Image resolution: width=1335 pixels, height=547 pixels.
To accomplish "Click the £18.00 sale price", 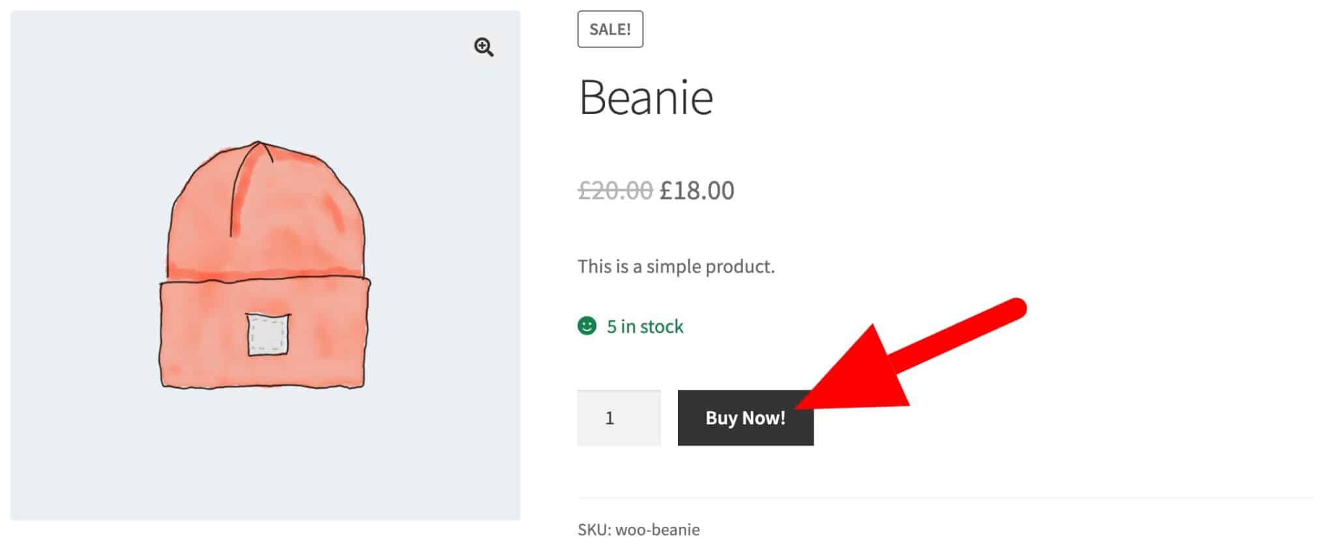I will pyautogui.click(x=697, y=190).
